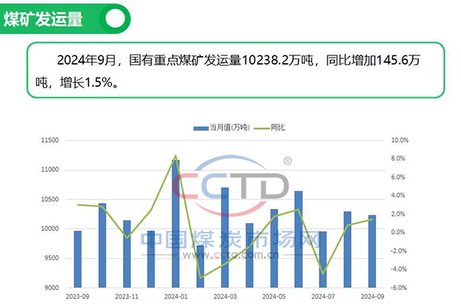Click the tallest bar for 2024-01
461x304 pixels.
coord(175,223)
